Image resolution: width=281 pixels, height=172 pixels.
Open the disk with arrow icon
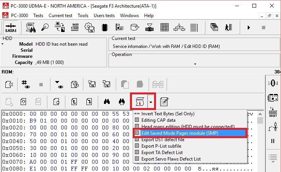click(135, 27)
